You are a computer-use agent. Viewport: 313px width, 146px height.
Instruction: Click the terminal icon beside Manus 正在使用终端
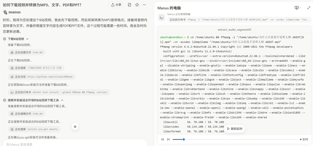(x=162, y=18)
